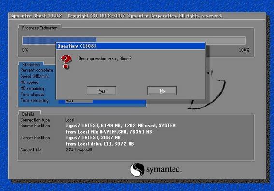The image size is (274, 191).
Task: Select the Target Partition label
Action: 35,138
